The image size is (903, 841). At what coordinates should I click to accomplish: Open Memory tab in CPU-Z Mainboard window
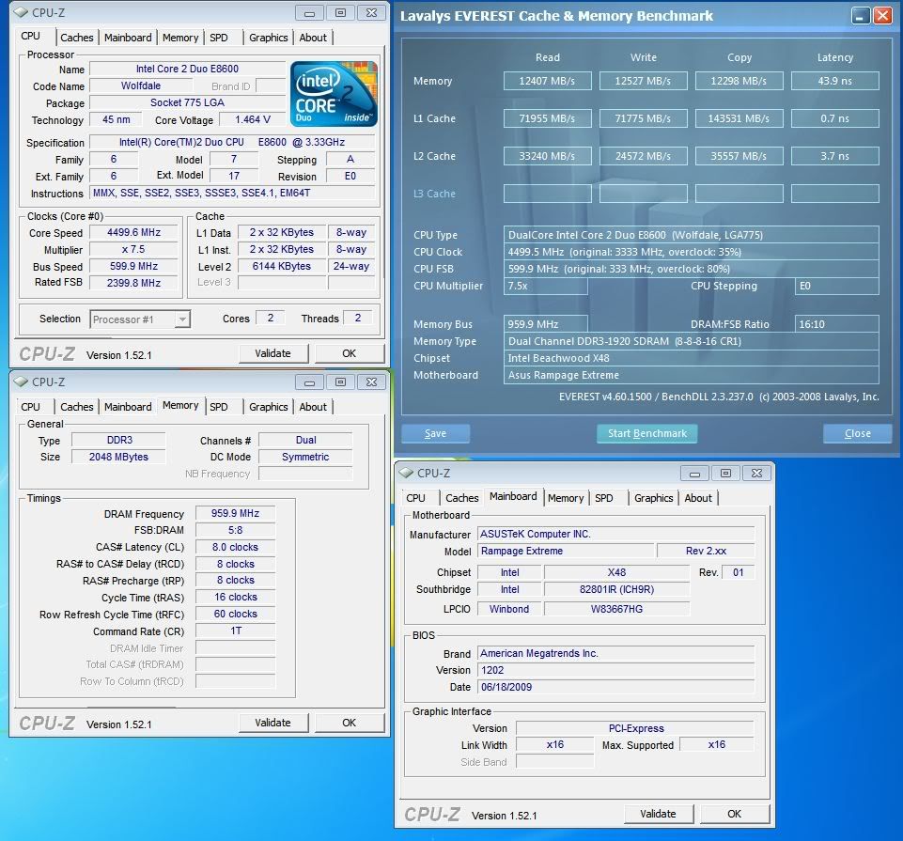tap(566, 498)
